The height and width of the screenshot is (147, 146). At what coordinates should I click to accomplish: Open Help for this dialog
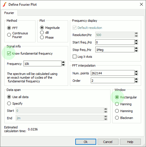tap(130, 142)
